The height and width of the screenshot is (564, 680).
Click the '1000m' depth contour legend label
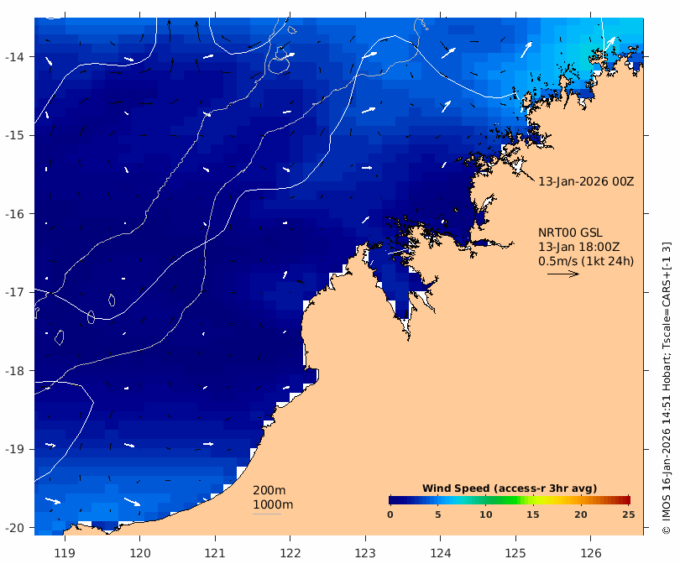click(273, 504)
